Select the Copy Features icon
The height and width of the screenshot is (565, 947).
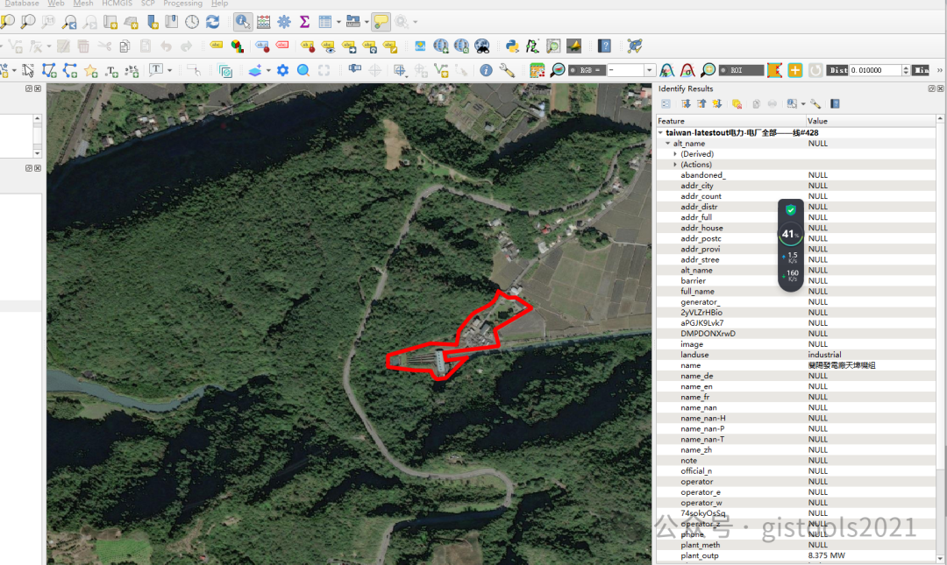coord(125,46)
